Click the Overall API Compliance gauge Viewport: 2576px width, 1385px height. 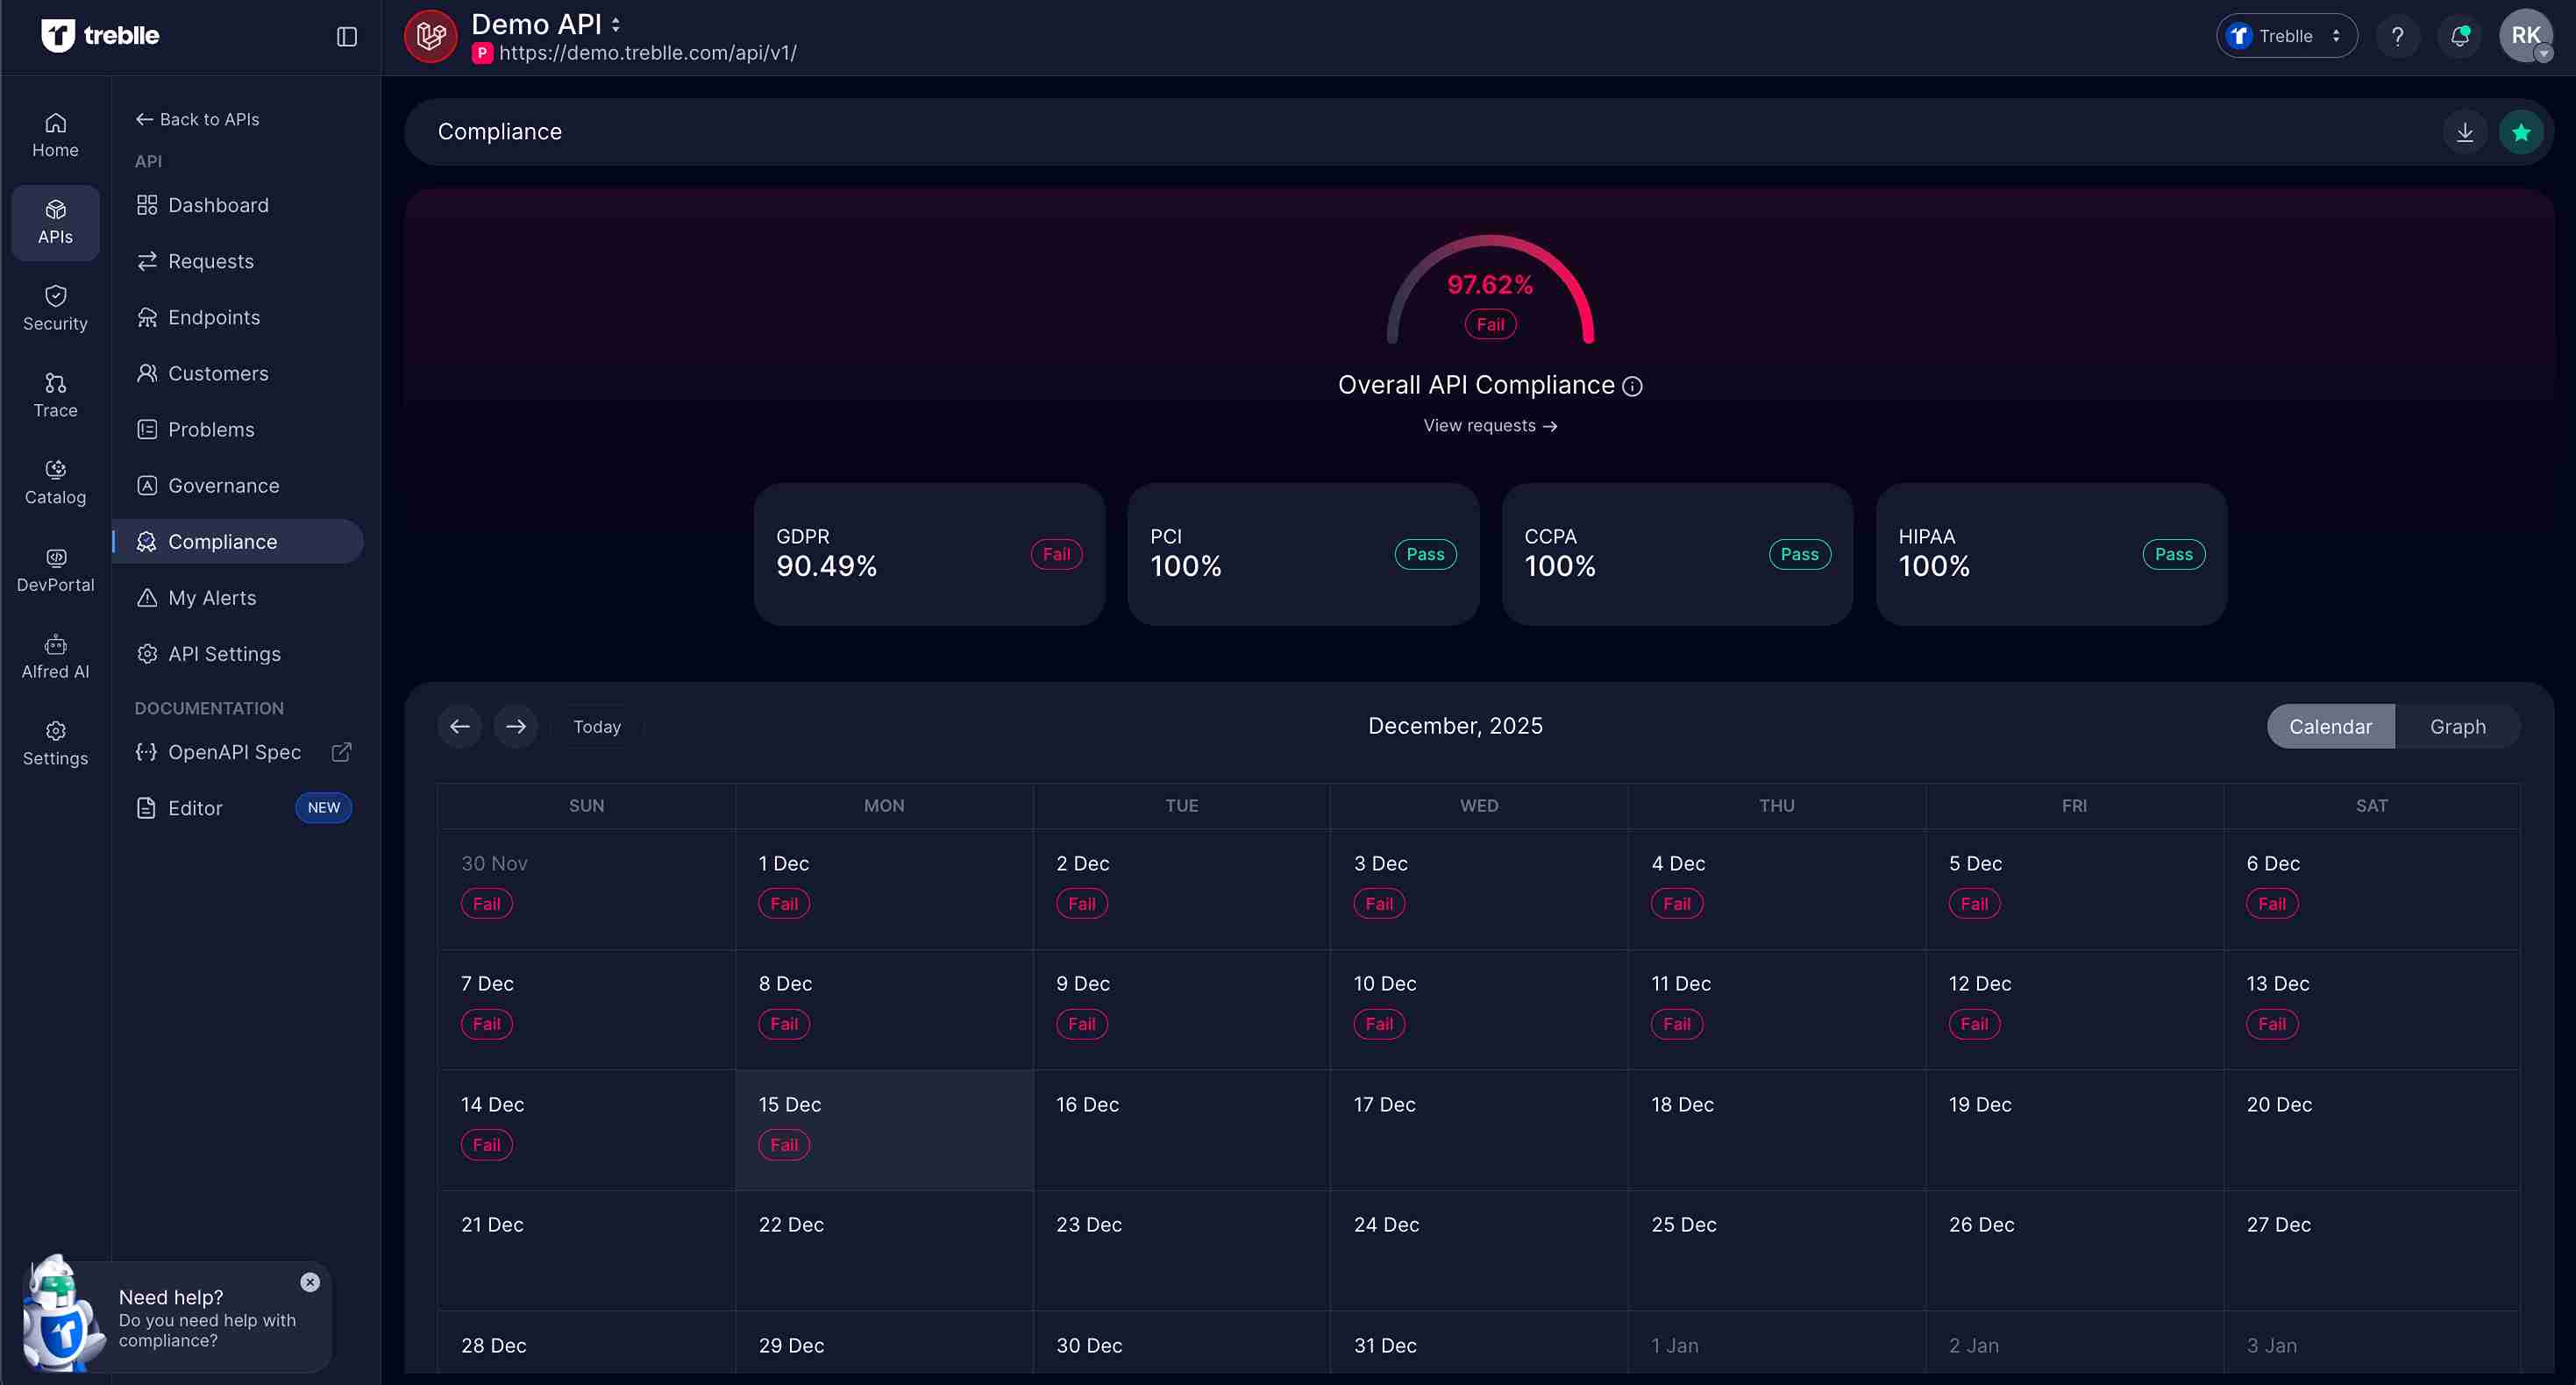pos(1489,295)
